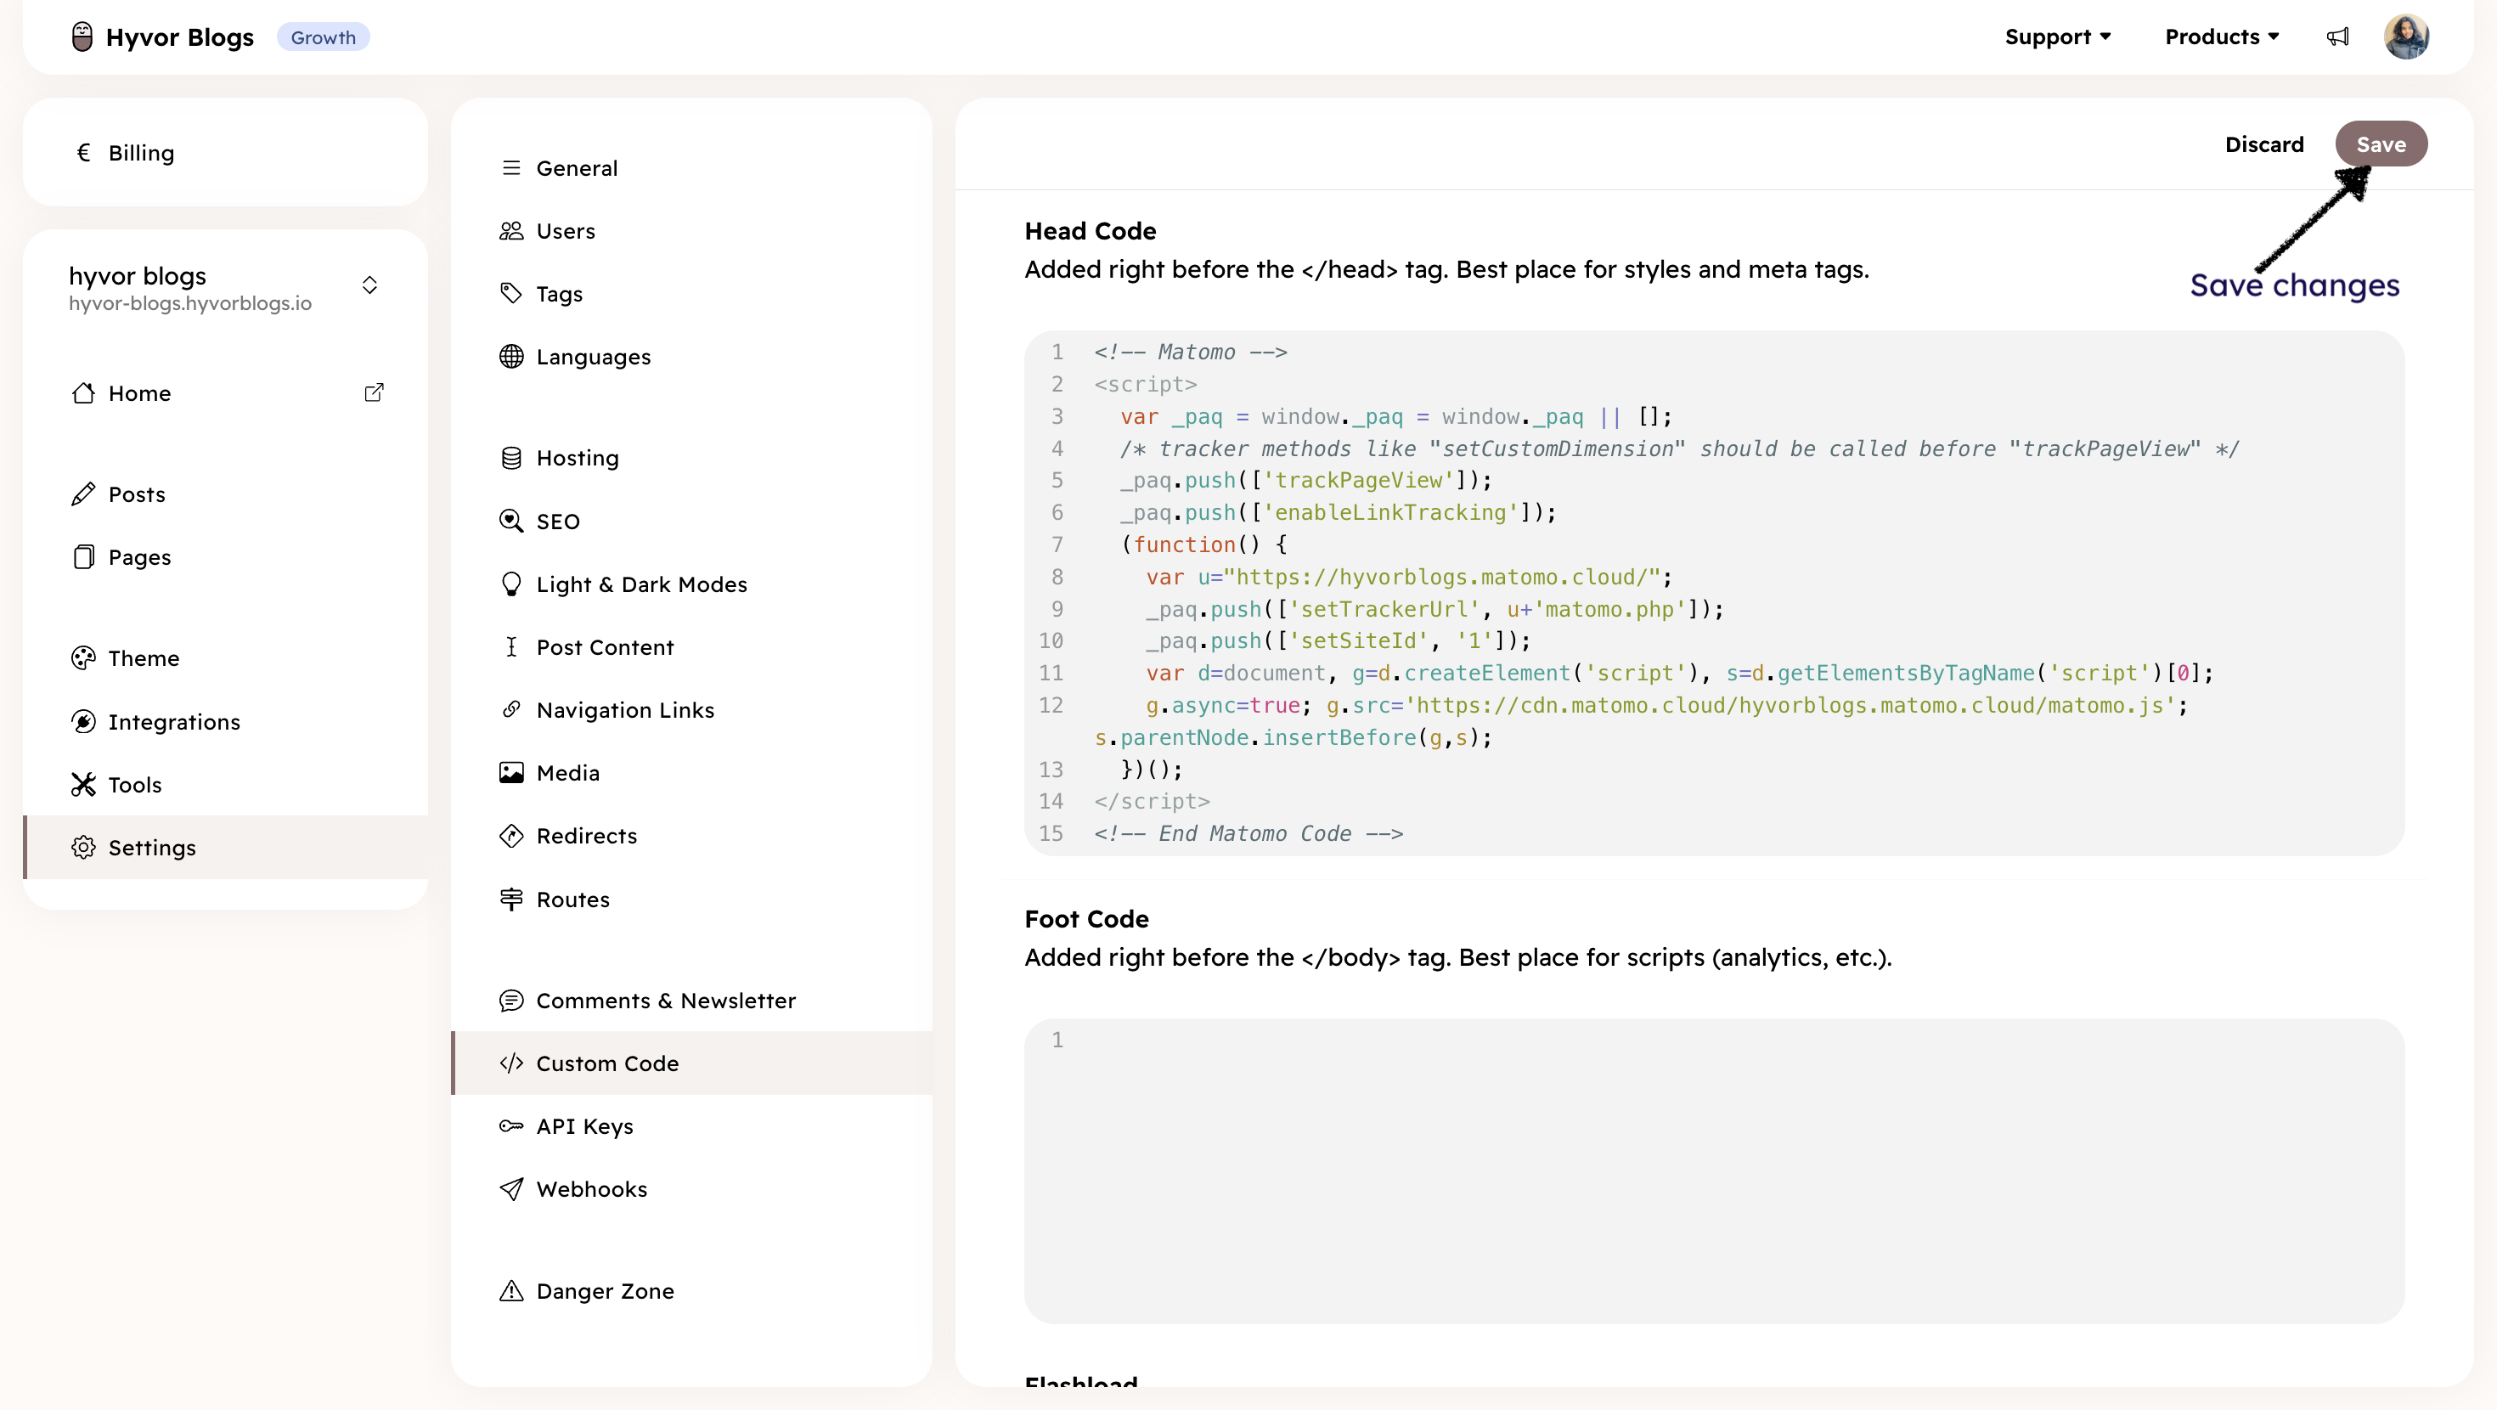Open Danger Zone via the warning icon

click(512, 1291)
